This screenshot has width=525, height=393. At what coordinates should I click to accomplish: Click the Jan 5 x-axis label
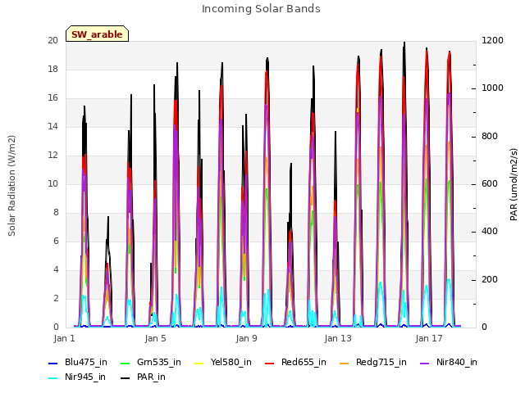click(x=155, y=338)
